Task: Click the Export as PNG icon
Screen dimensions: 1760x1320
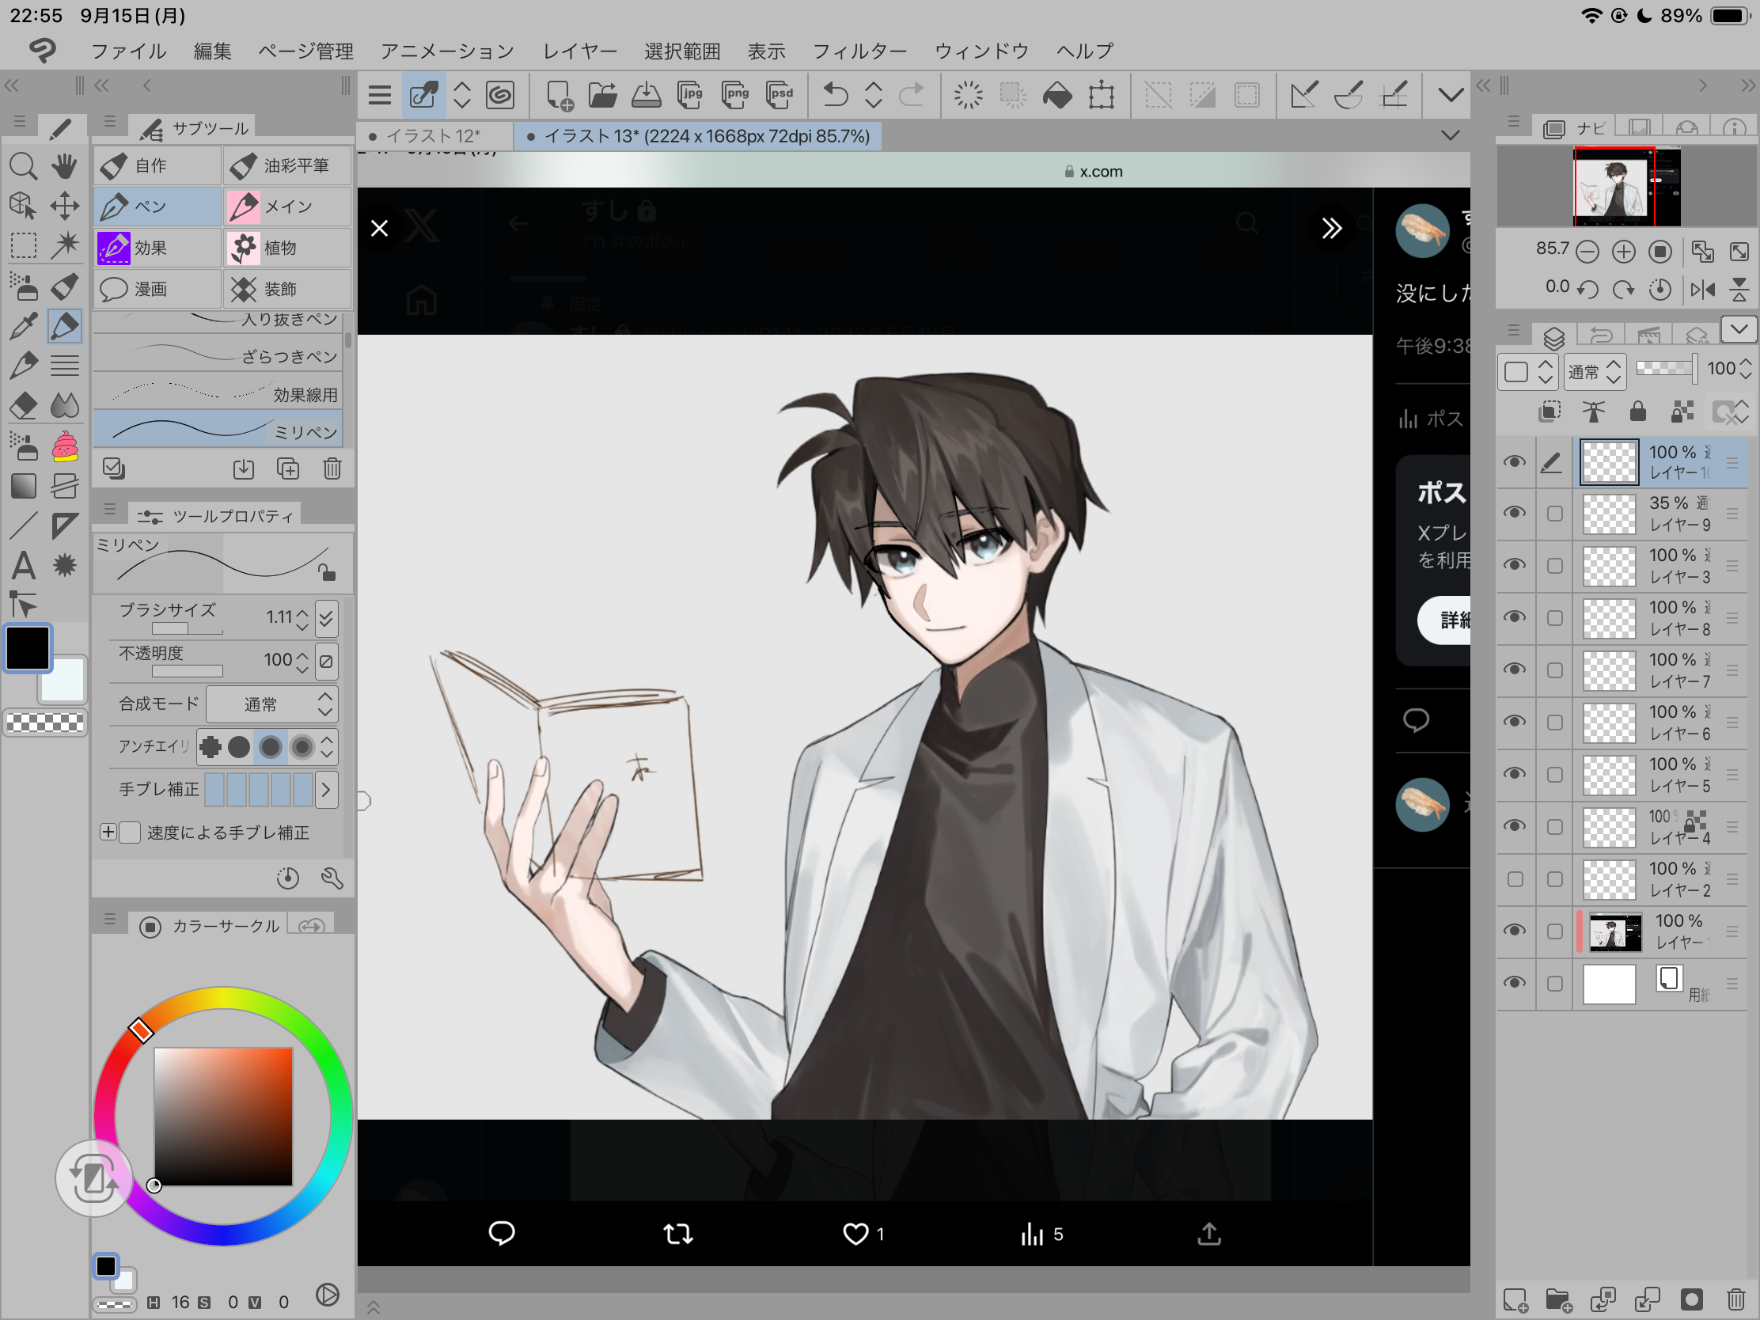Action: (734, 96)
